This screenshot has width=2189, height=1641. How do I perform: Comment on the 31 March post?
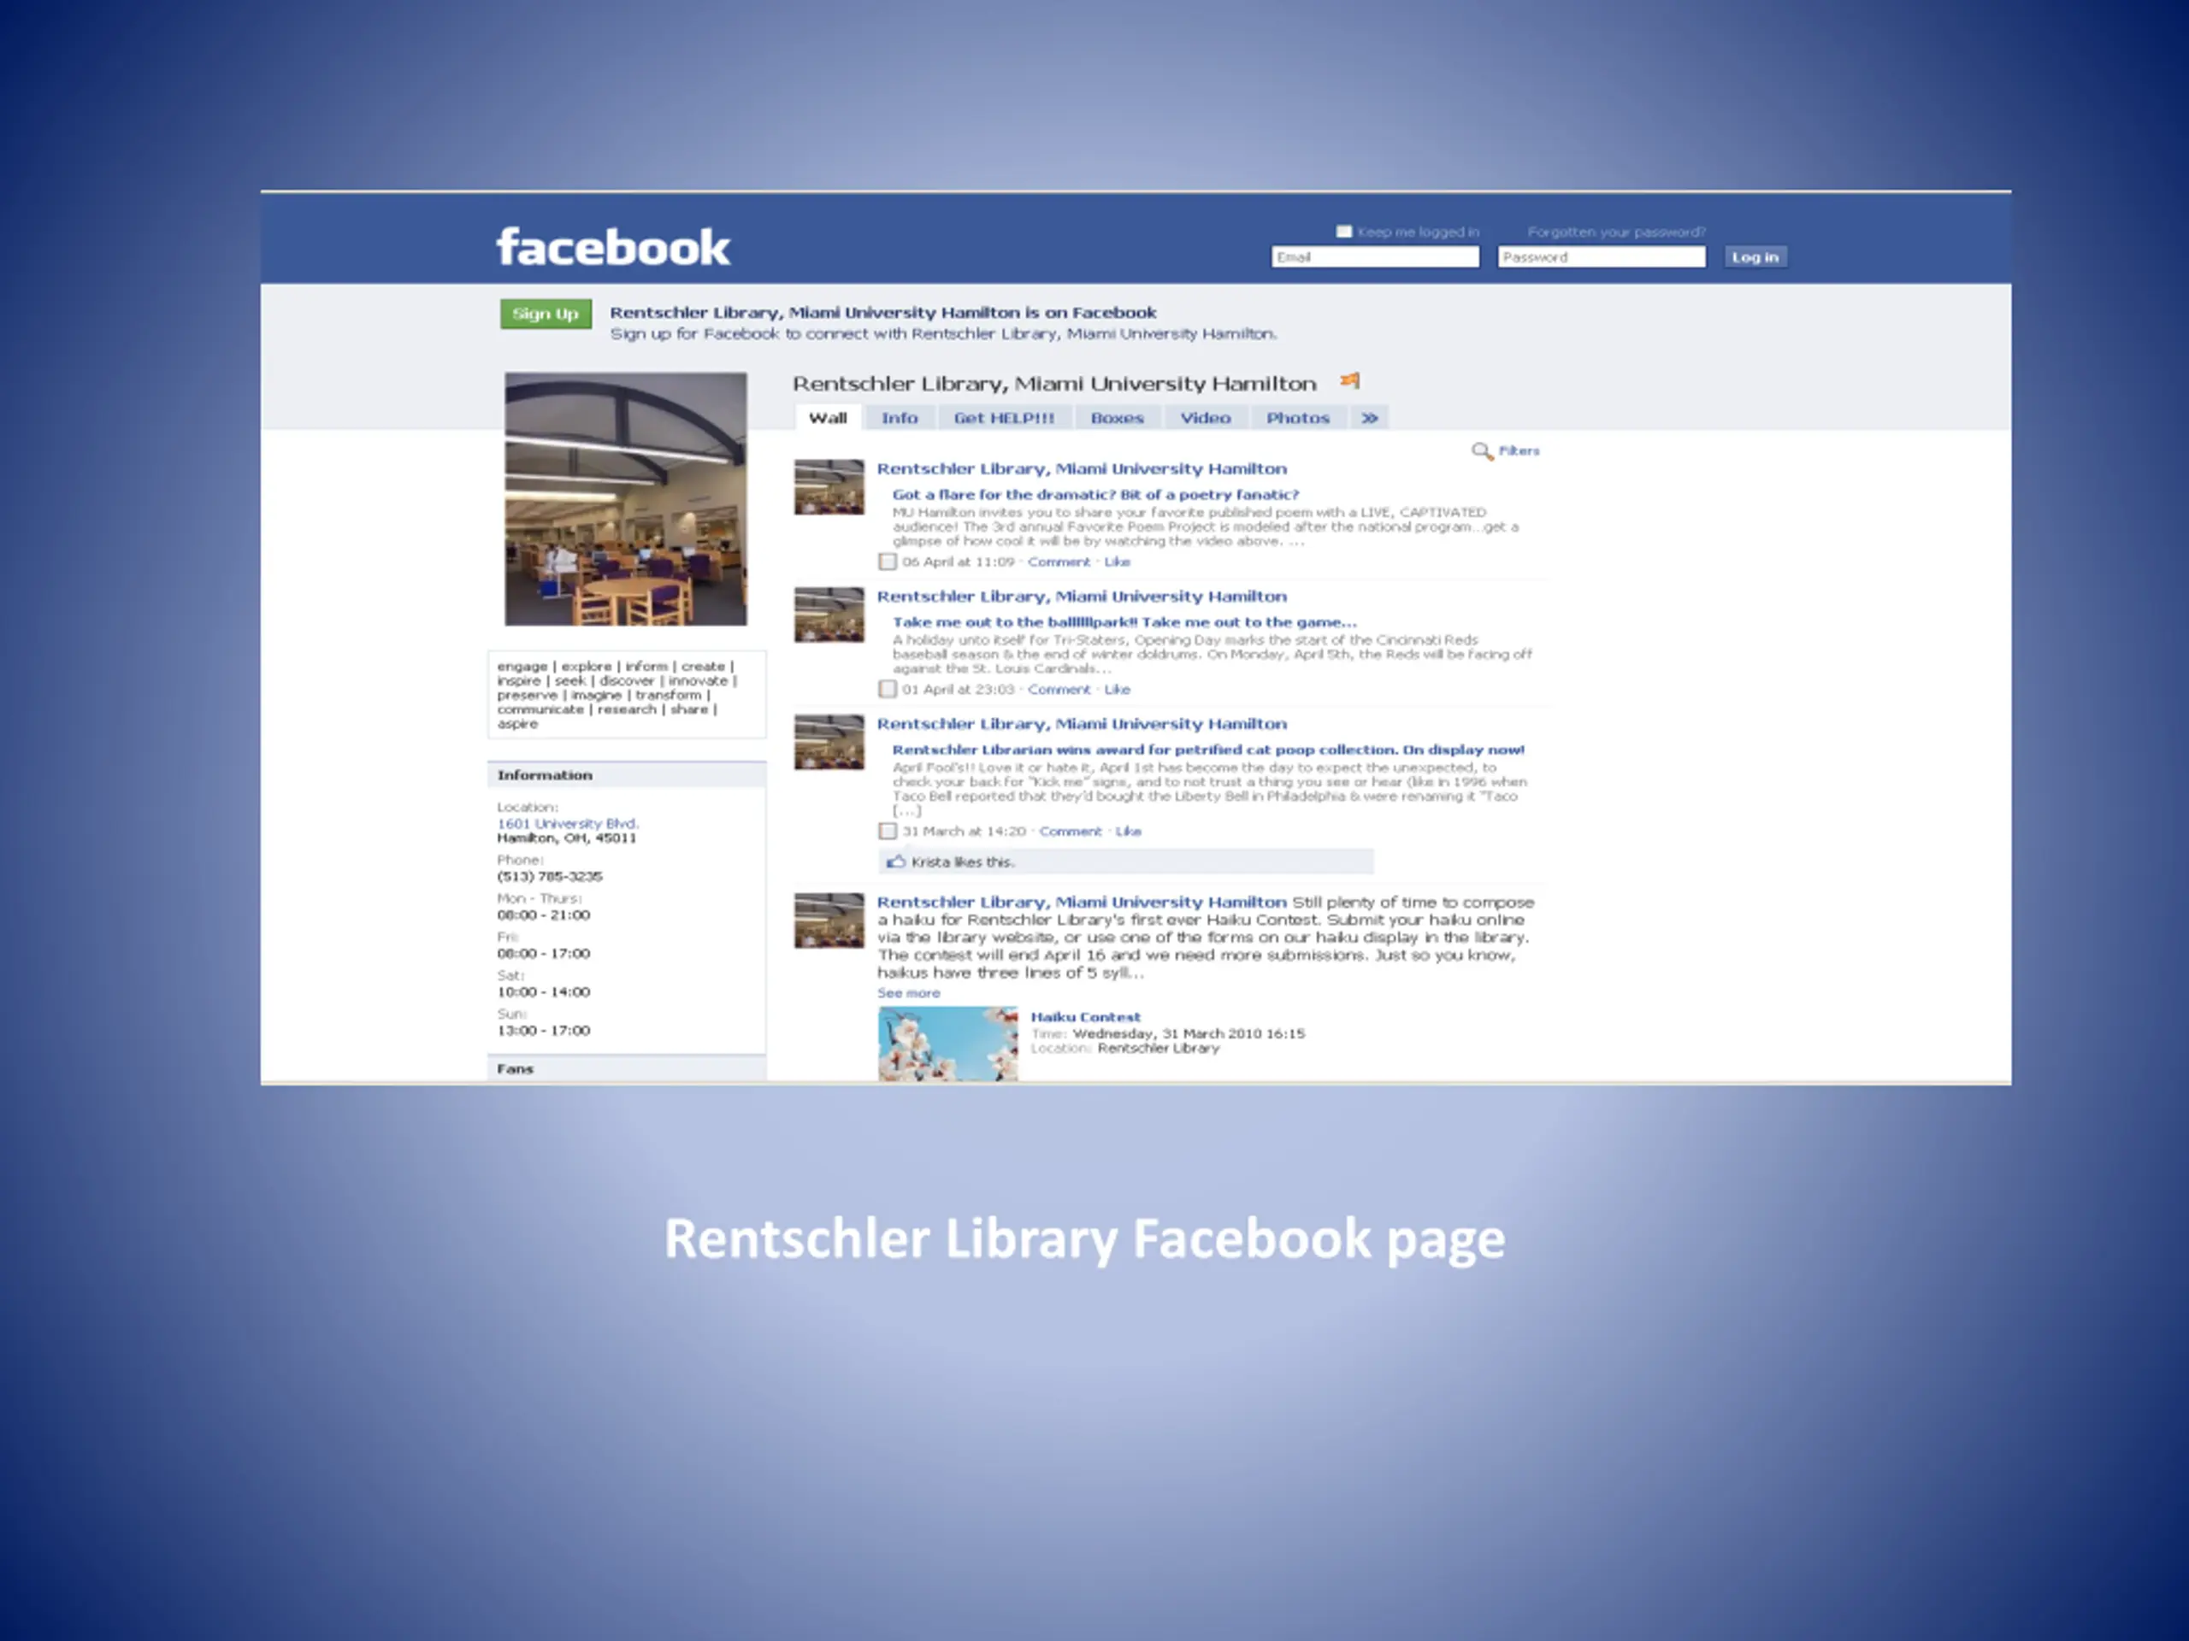1070,831
